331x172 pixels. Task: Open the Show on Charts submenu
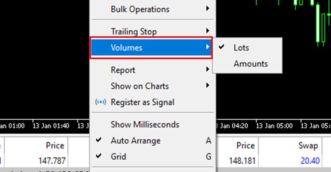pos(139,86)
